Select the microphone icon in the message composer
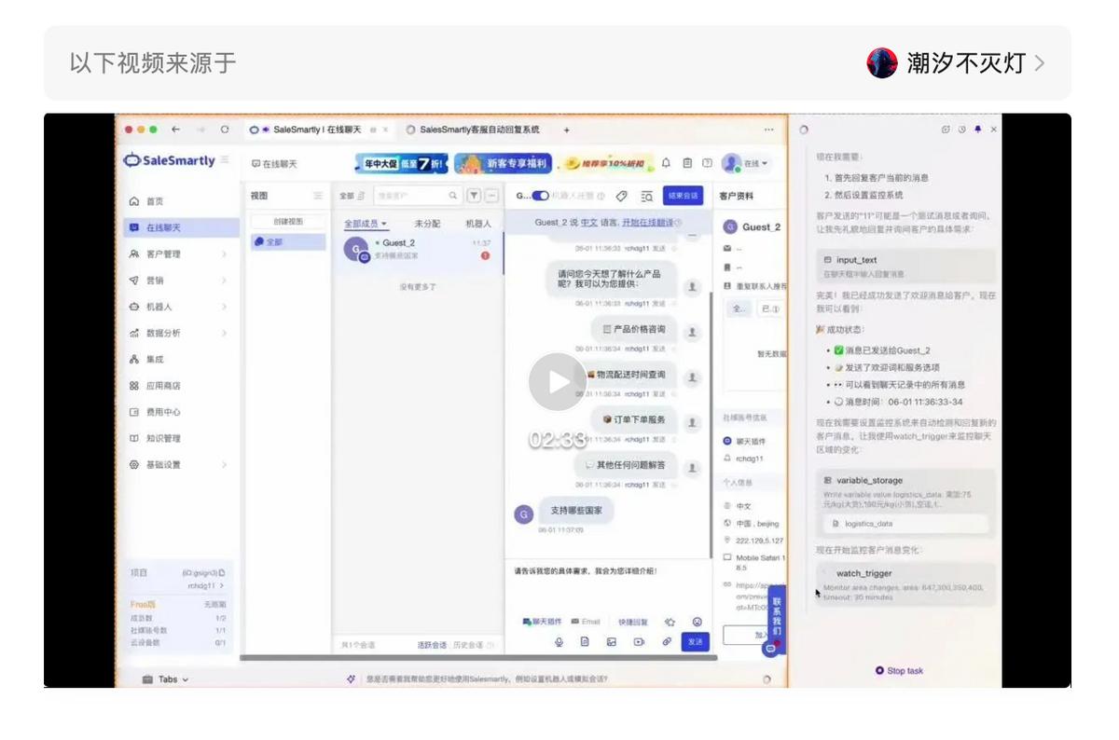Screen dimensions: 1119x740 click(559, 643)
